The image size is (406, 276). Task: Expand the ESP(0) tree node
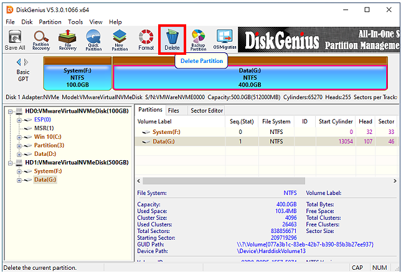click(x=19, y=120)
